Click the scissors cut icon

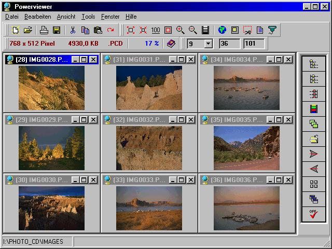(73, 31)
